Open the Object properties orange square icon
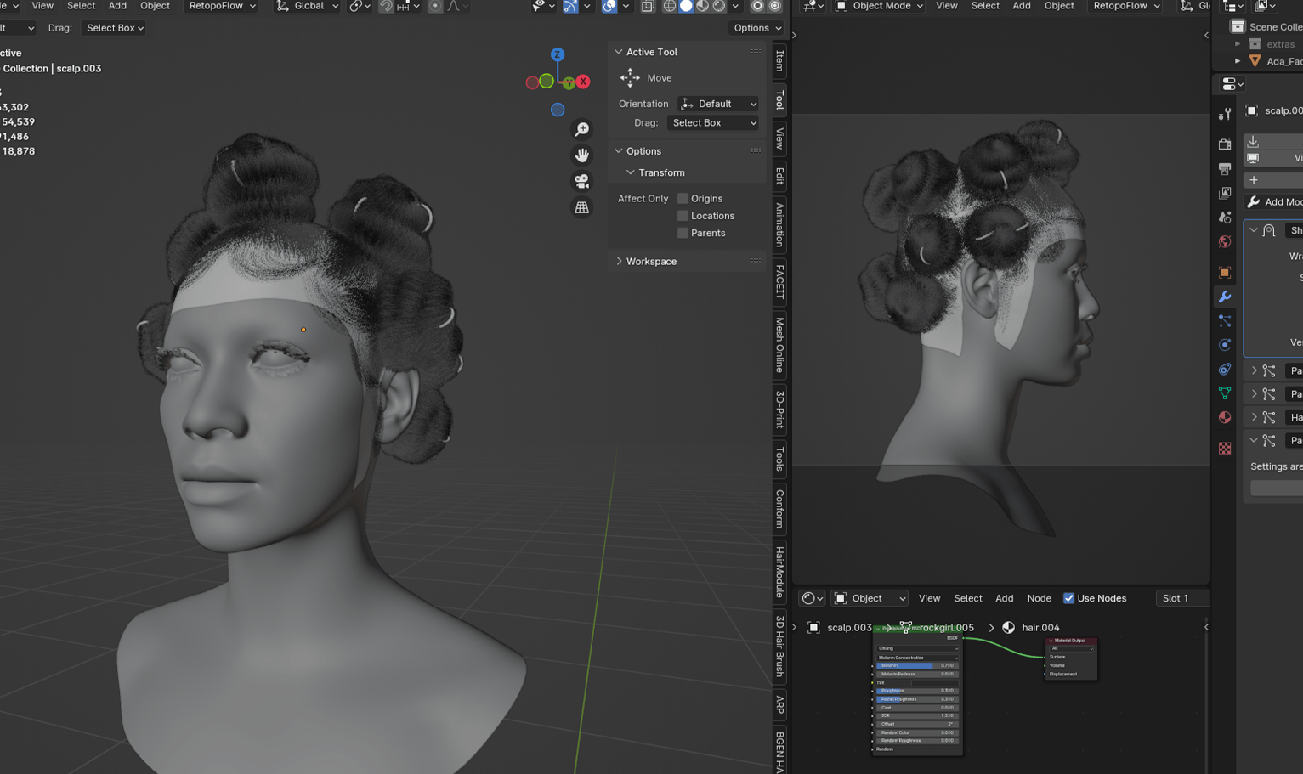Viewport: 1303px width, 774px height. (1225, 273)
